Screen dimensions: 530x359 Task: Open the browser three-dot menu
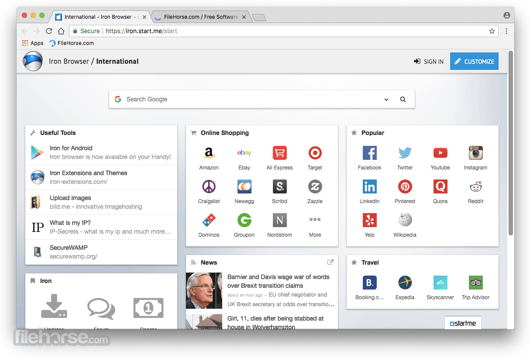click(x=506, y=31)
